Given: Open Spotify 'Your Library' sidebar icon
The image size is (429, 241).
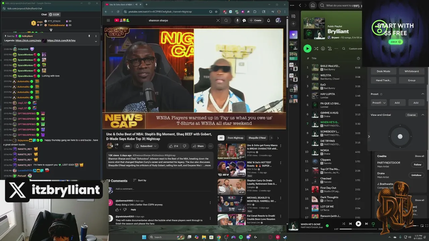Looking at the screenshot, I should (293, 16).
